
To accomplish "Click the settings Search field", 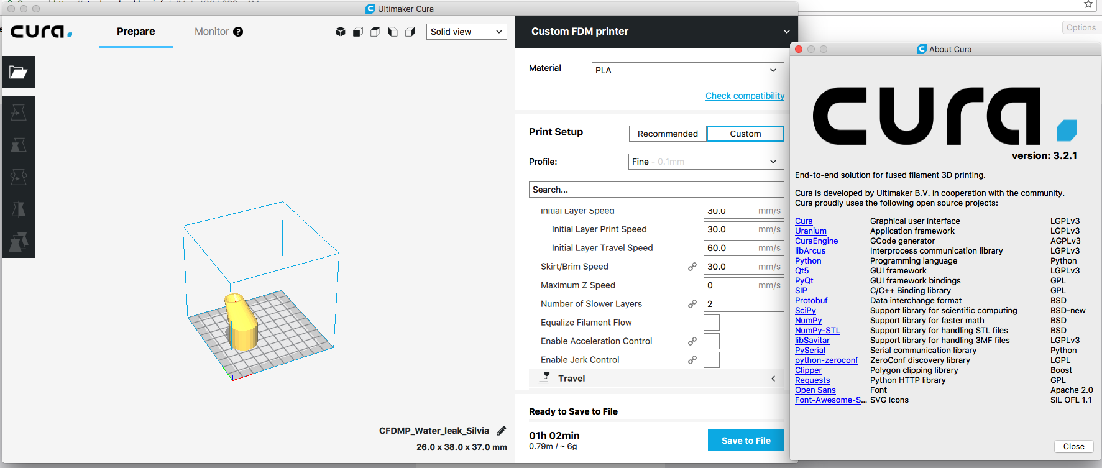I will point(656,190).
